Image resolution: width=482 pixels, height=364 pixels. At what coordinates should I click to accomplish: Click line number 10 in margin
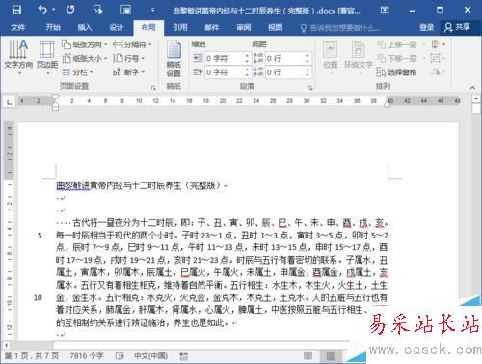tap(38, 297)
